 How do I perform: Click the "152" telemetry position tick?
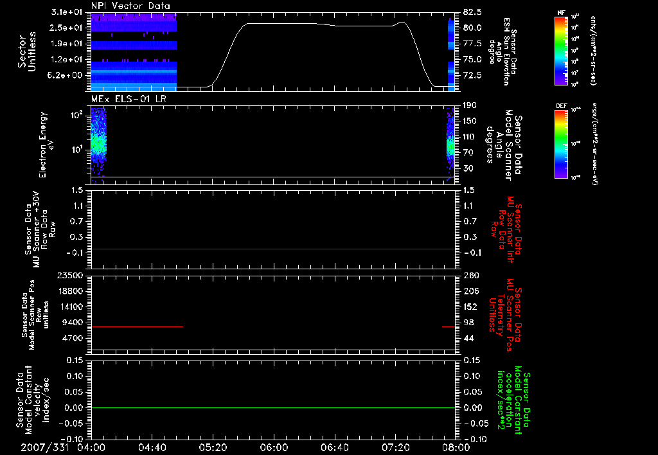tap(471, 307)
